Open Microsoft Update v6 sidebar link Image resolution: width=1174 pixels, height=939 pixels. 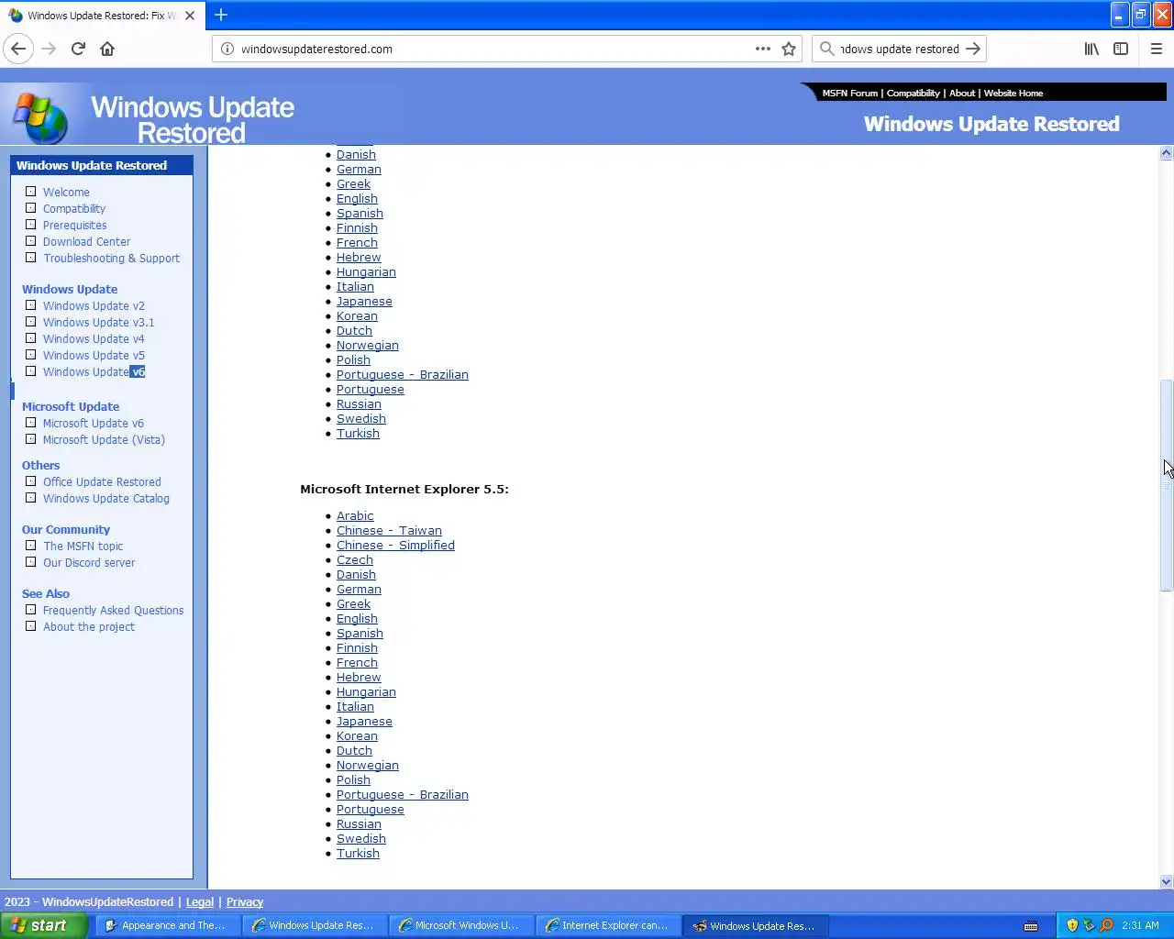94,423
